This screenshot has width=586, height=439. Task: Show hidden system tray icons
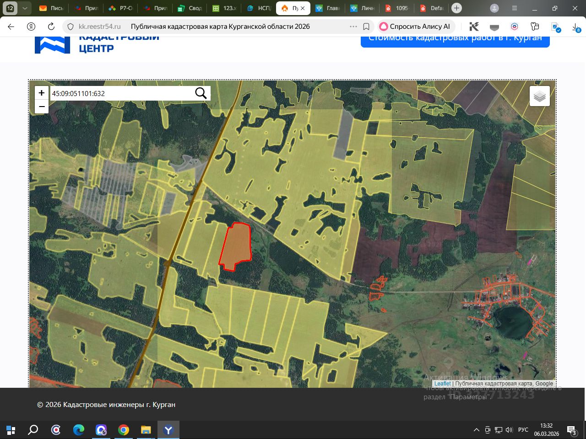pos(476,430)
